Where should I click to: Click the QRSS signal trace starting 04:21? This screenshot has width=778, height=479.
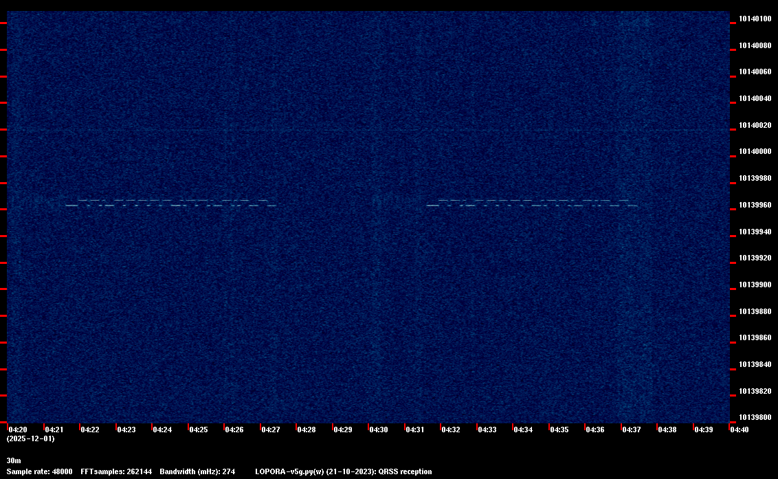click(170, 203)
